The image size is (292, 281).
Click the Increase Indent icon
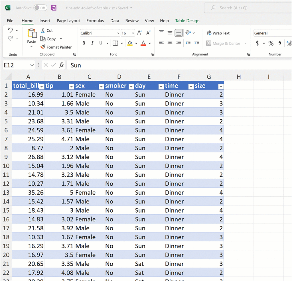click(x=197, y=43)
